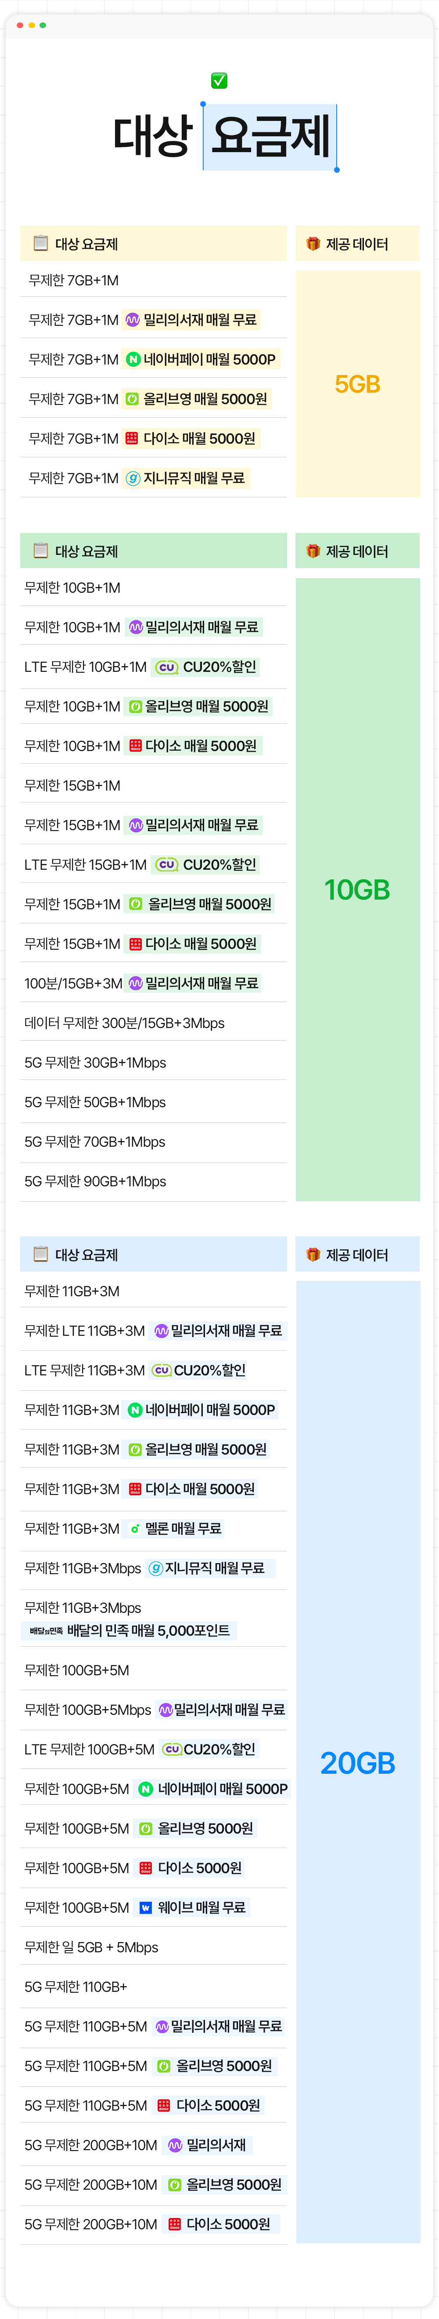The height and width of the screenshot is (2319, 439).
Task: Click the 데이터 무제한 300분/15GB+3Mbps row
Action: [x=124, y=1023]
